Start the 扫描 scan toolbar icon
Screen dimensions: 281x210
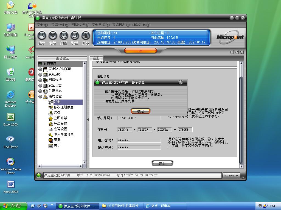coord(64,35)
